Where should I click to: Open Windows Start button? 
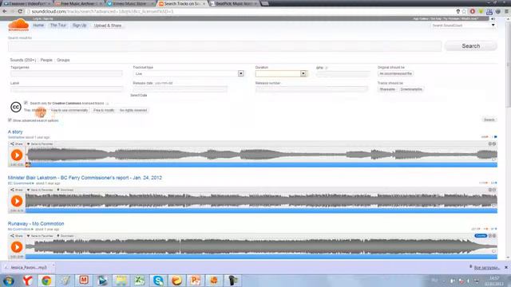click(x=9, y=280)
